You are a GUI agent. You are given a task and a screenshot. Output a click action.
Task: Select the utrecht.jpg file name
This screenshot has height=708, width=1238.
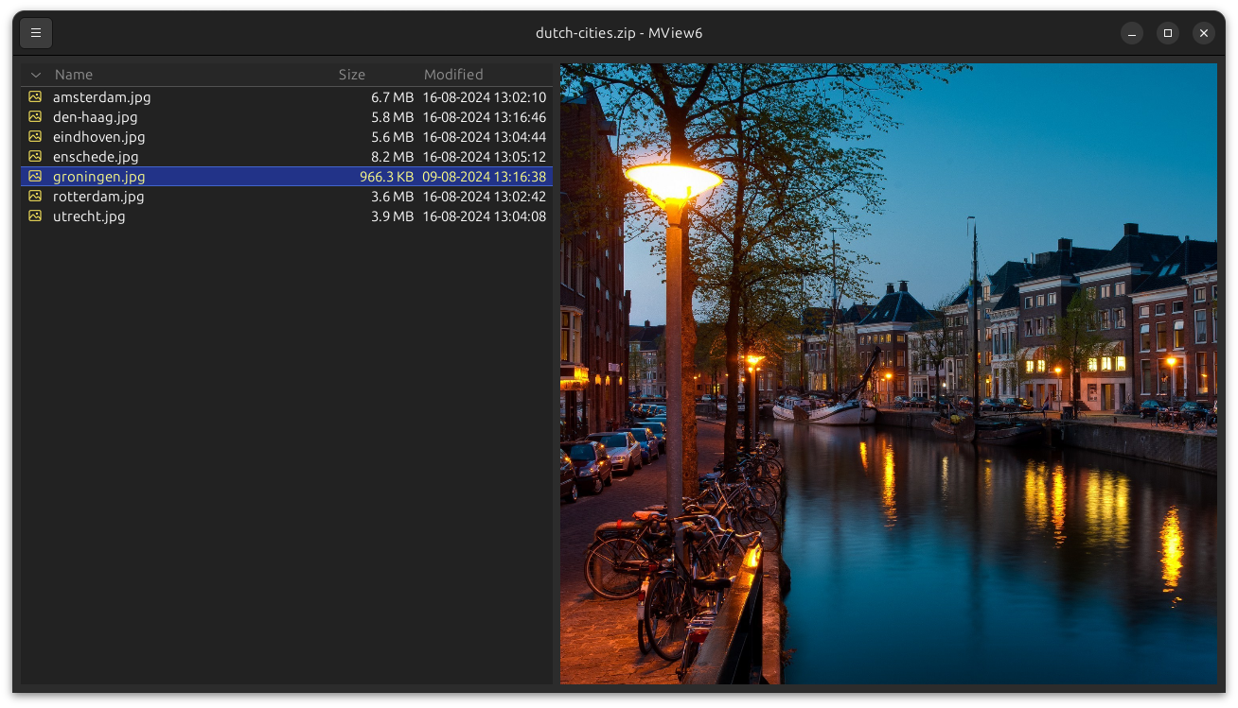click(89, 216)
